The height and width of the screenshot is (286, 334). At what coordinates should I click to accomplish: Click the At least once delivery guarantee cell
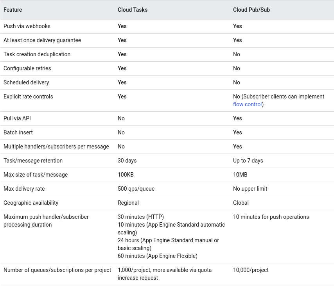pyautogui.click(x=42, y=40)
